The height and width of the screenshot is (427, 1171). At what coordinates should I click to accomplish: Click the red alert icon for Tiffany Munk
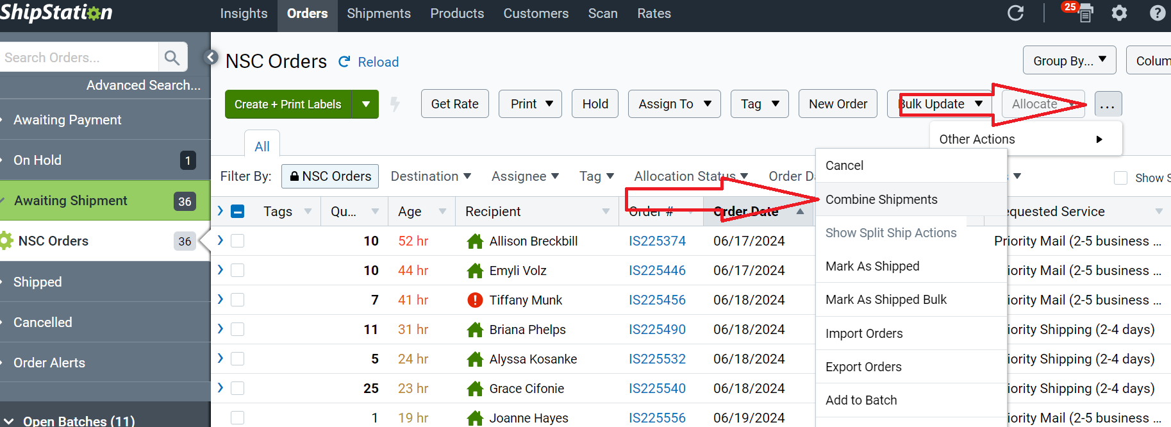coord(475,300)
